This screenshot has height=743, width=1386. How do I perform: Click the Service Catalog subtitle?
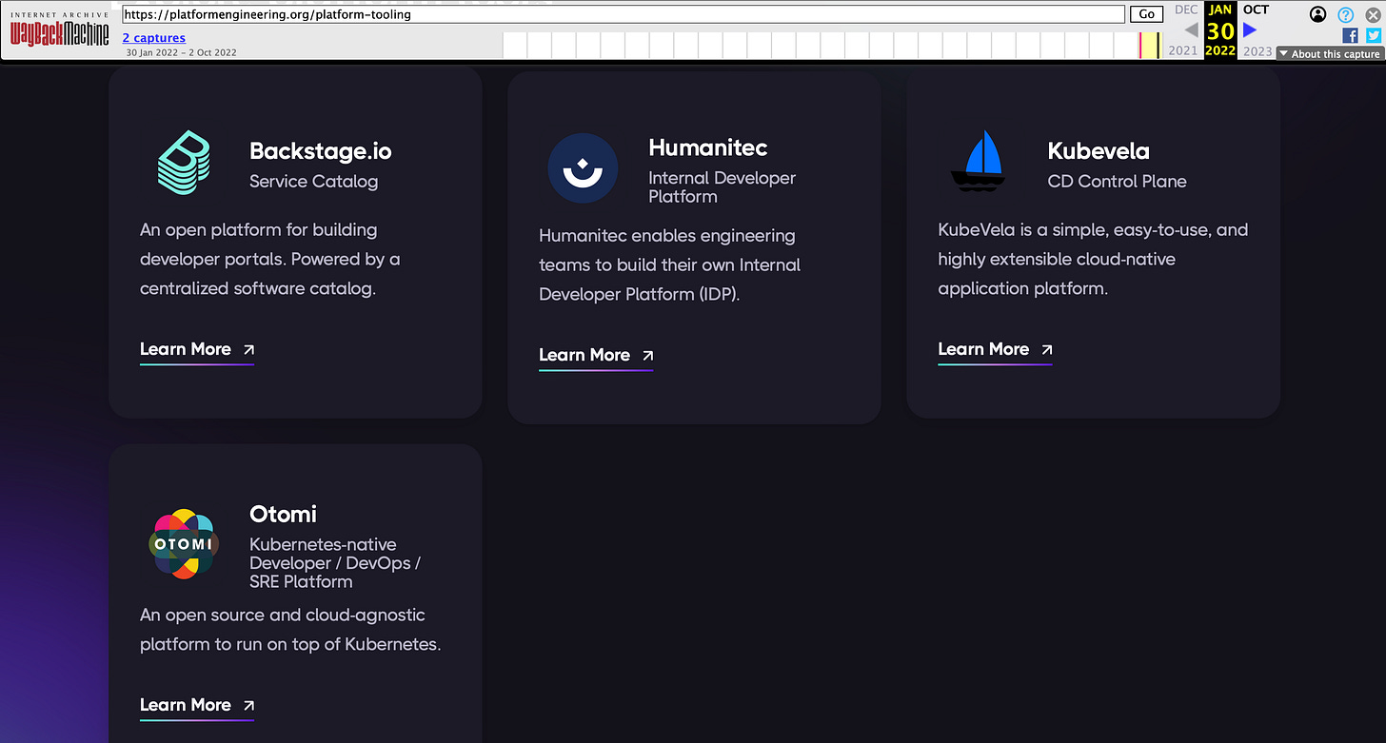click(314, 182)
